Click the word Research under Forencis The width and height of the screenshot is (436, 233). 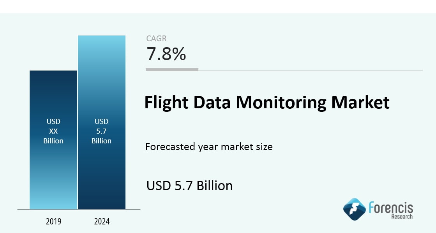tap(402, 216)
